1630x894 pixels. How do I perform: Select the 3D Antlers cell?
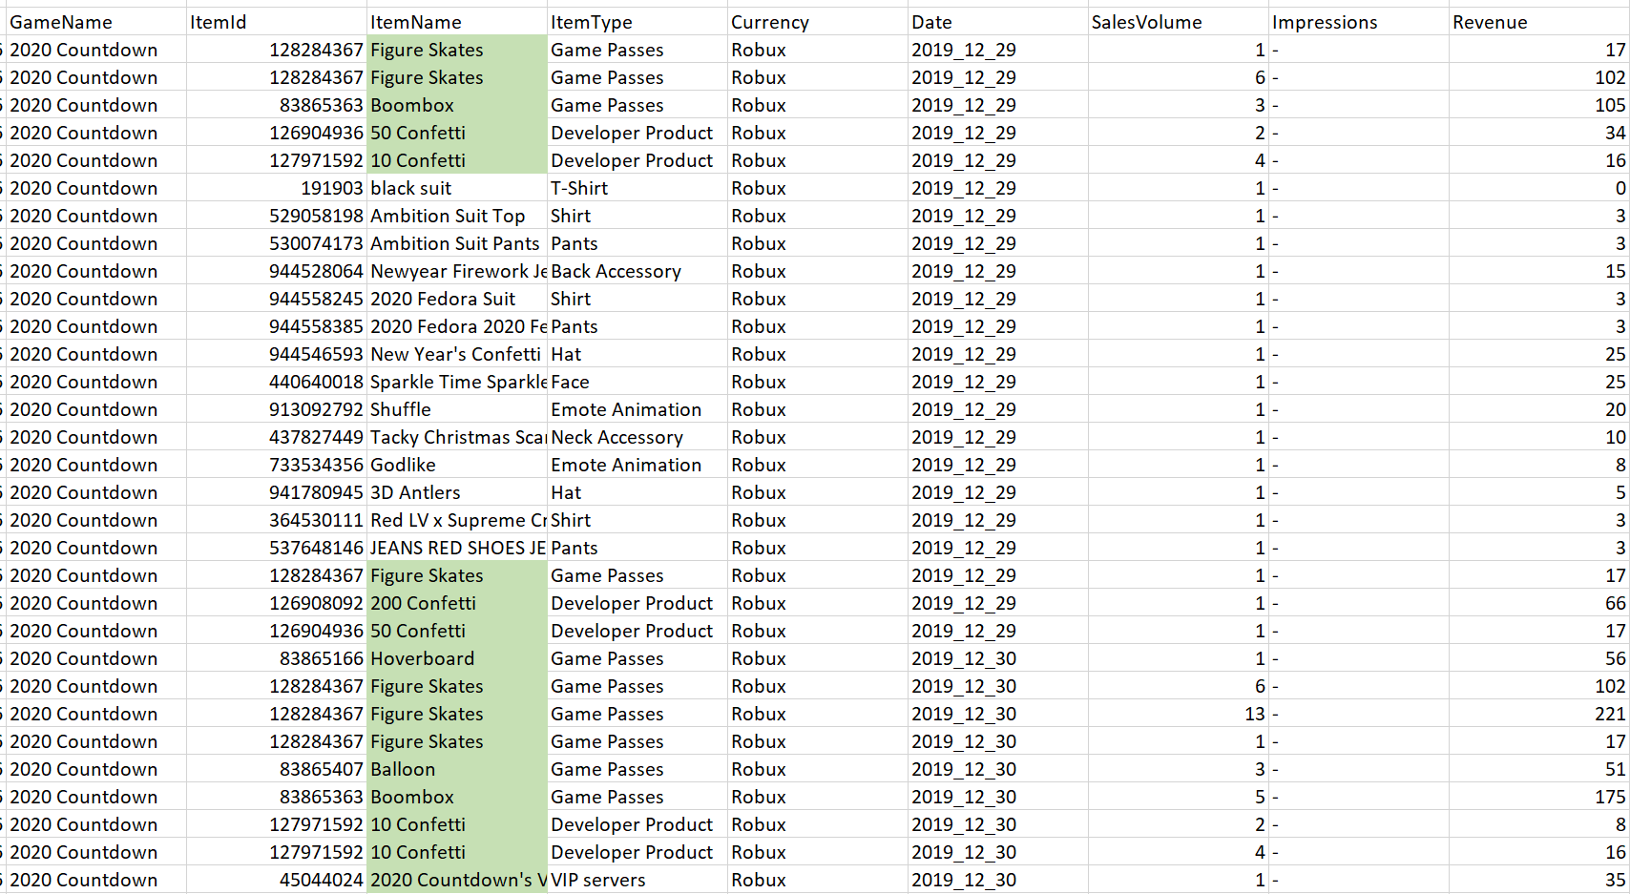coord(456,492)
